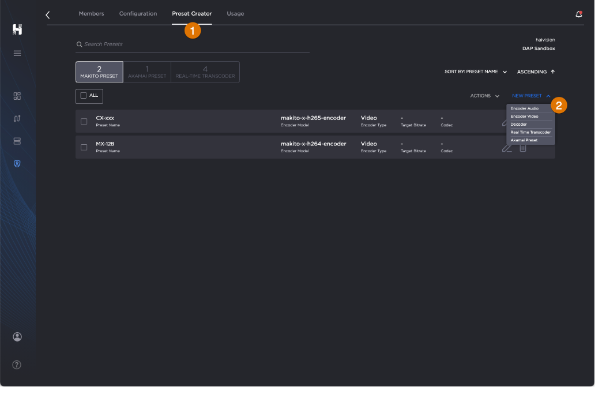Open the audio waveform sidebar icon
The image size is (606, 398).
17,118
